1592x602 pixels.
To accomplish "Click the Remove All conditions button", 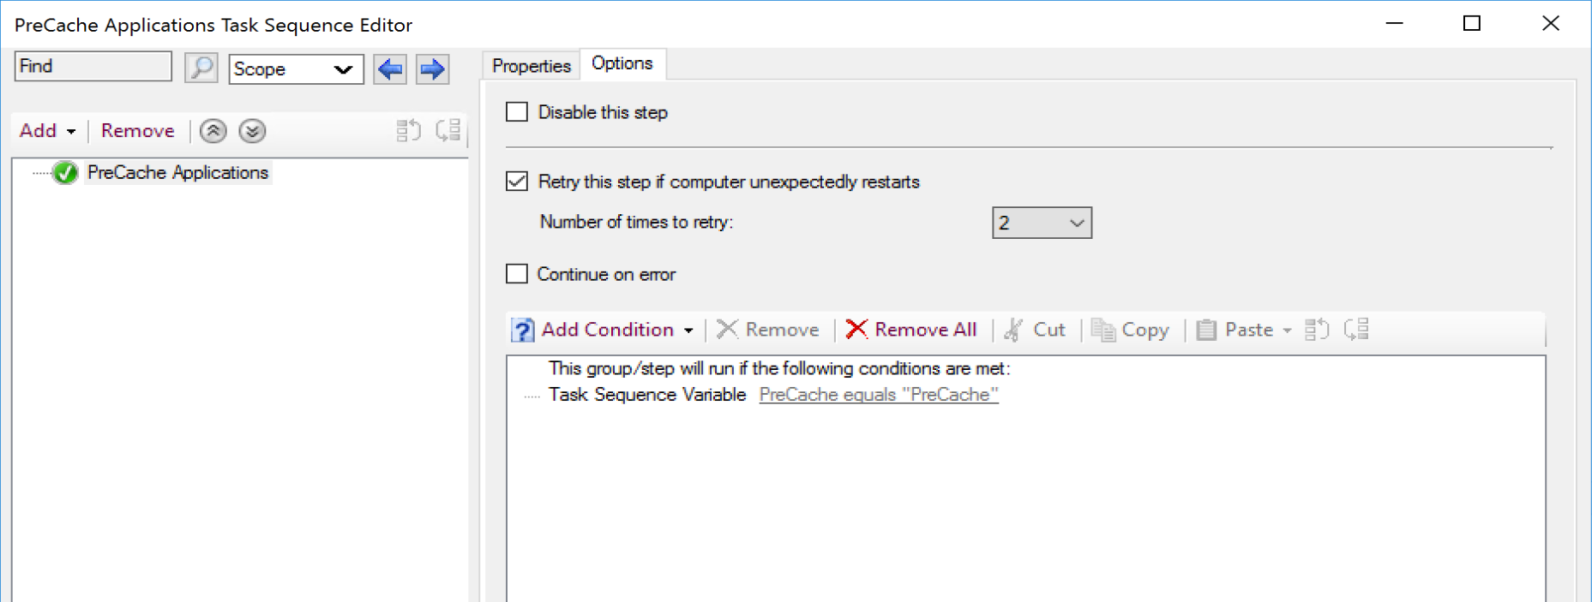I will point(911,330).
